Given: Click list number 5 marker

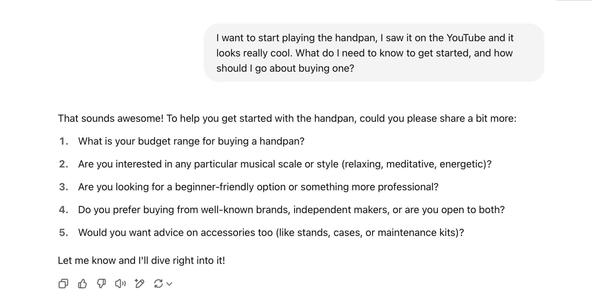Looking at the screenshot, I should pyautogui.click(x=63, y=232).
